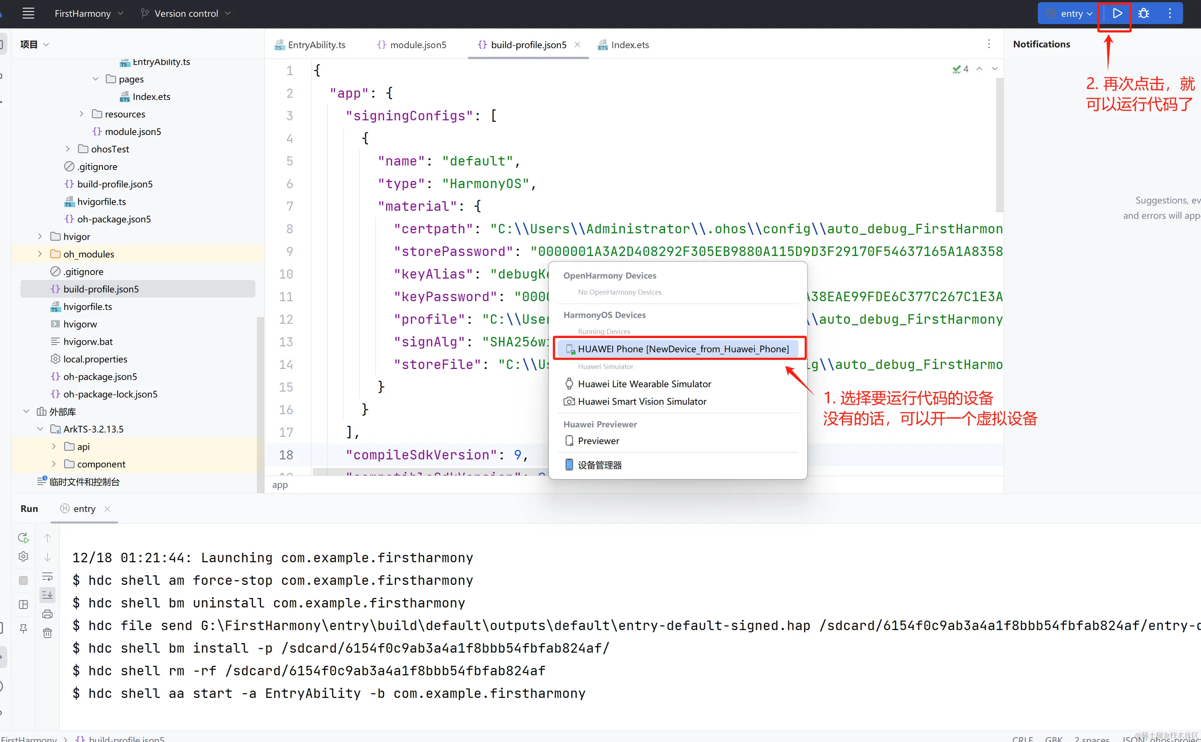This screenshot has width=1201, height=742.
Task: Collapse the pages folder
Action: click(x=96, y=79)
